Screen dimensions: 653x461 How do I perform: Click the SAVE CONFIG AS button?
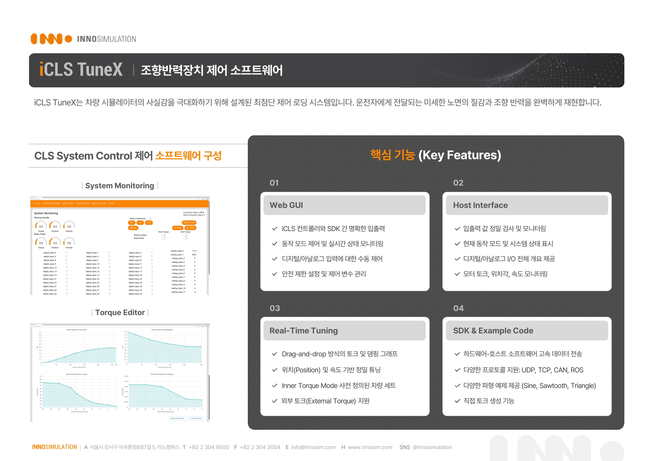click(x=178, y=418)
